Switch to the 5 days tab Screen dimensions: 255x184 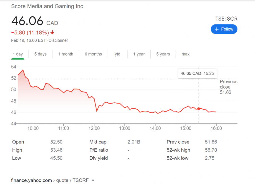pos(40,54)
